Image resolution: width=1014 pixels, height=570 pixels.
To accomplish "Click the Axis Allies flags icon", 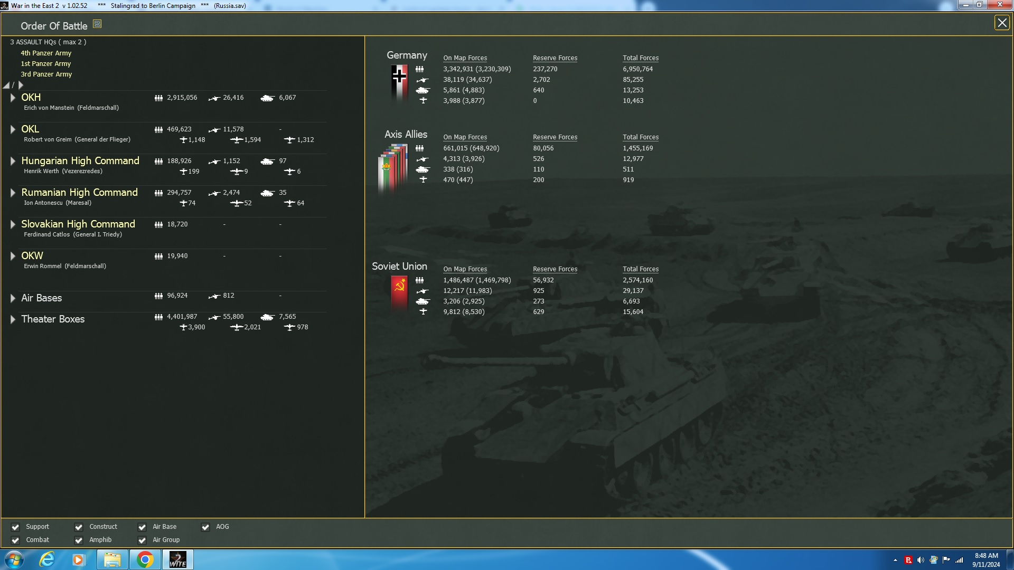I will (x=393, y=167).
